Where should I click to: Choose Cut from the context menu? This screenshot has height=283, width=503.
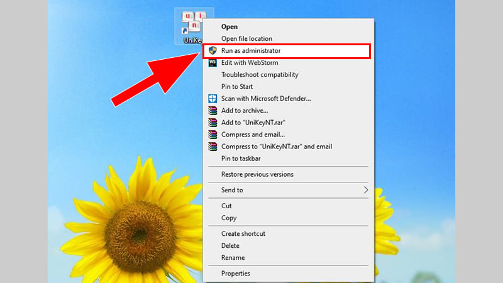[x=226, y=206]
